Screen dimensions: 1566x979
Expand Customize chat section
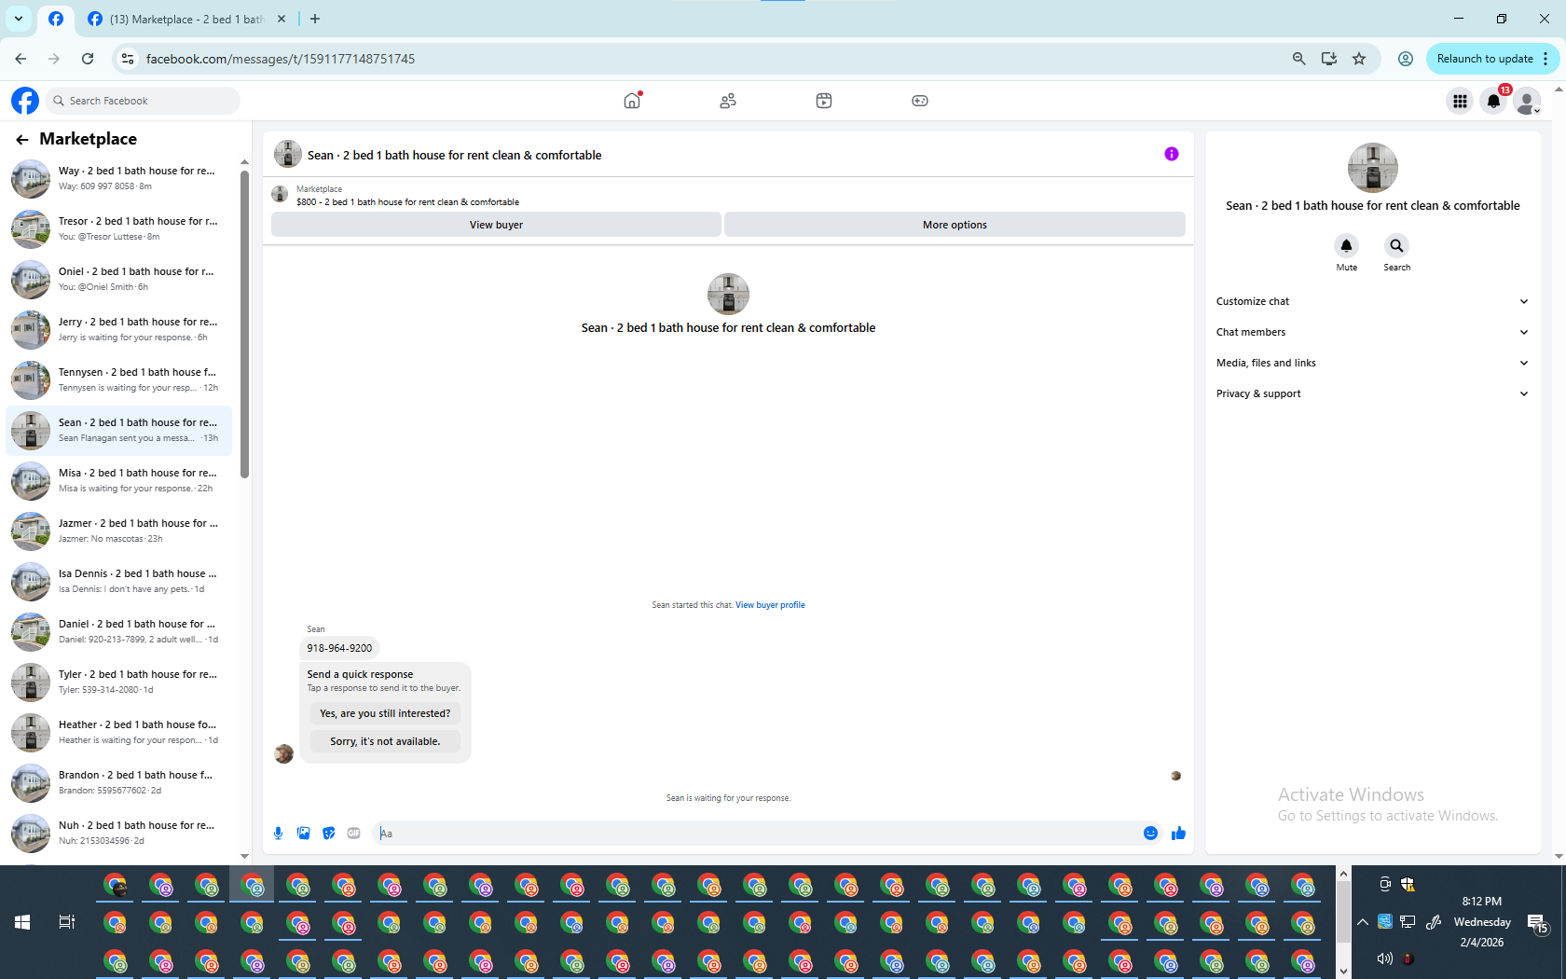[1372, 301]
